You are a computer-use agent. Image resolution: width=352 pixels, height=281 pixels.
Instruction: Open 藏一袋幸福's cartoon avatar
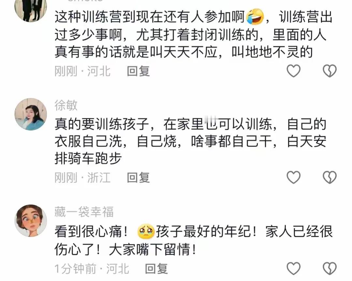tap(31, 221)
